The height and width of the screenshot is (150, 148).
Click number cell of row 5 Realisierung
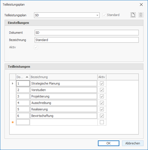click(23, 109)
